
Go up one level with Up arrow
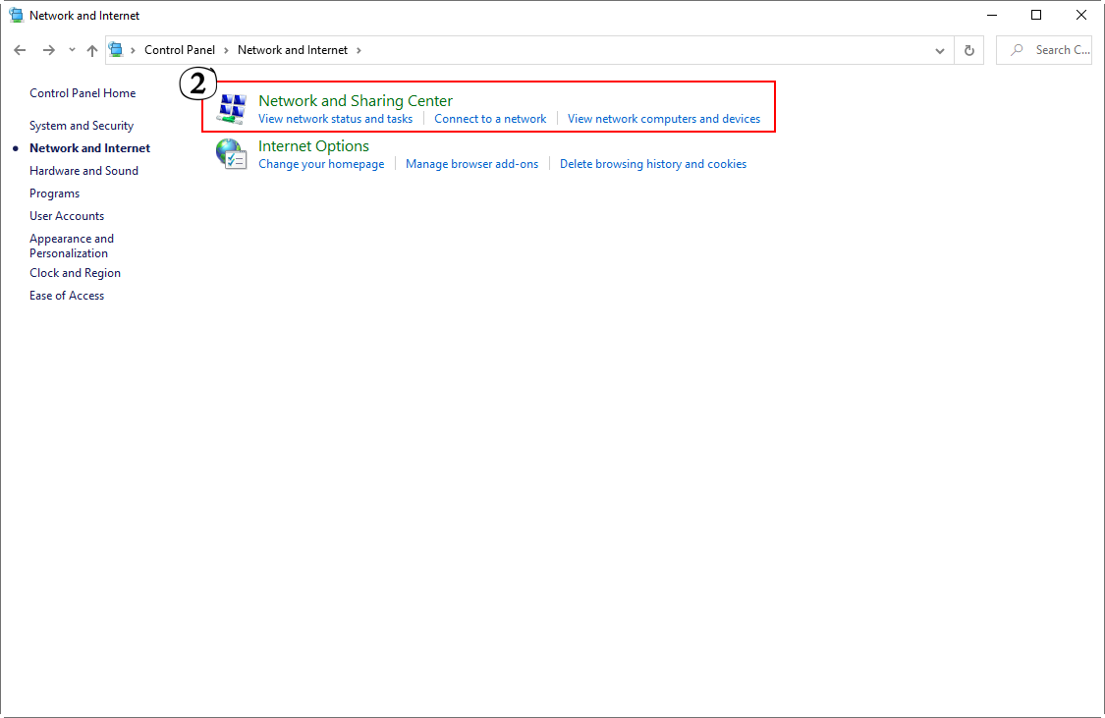click(92, 50)
